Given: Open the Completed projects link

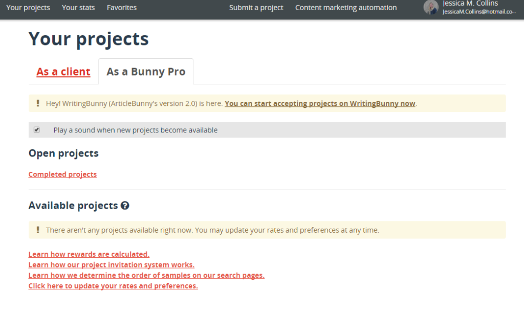Looking at the screenshot, I should [x=62, y=174].
